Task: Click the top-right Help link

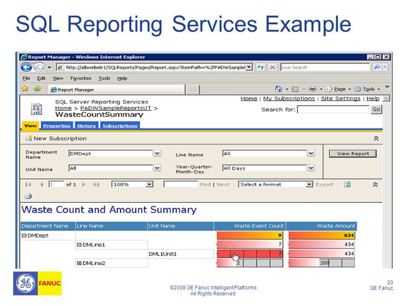Action: point(373,99)
